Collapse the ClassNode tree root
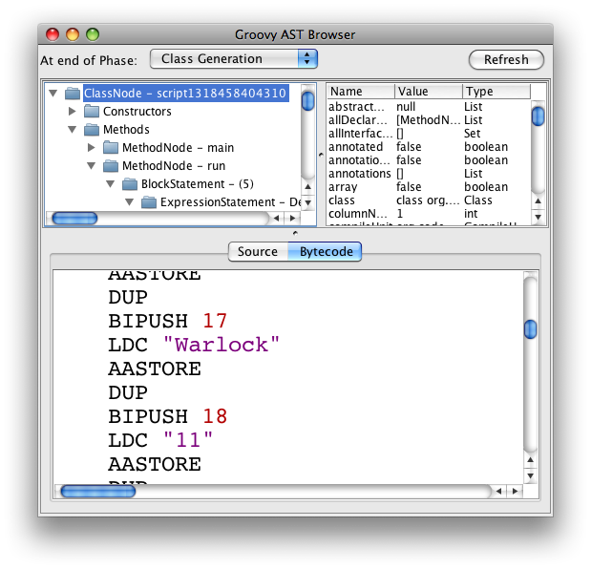Viewport: 591px width, 569px height. [53, 93]
